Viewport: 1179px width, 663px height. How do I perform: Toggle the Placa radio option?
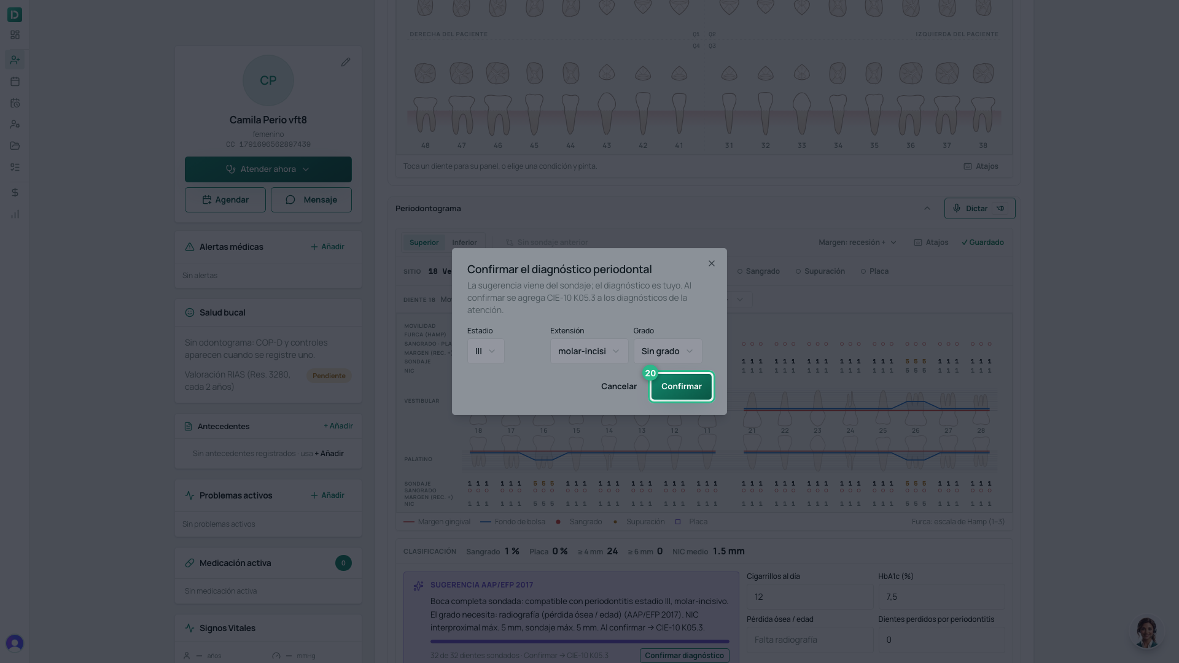(x=874, y=271)
